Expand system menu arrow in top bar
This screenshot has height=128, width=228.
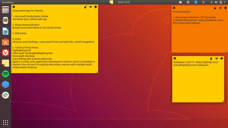pyautogui.click(x=225, y=2)
